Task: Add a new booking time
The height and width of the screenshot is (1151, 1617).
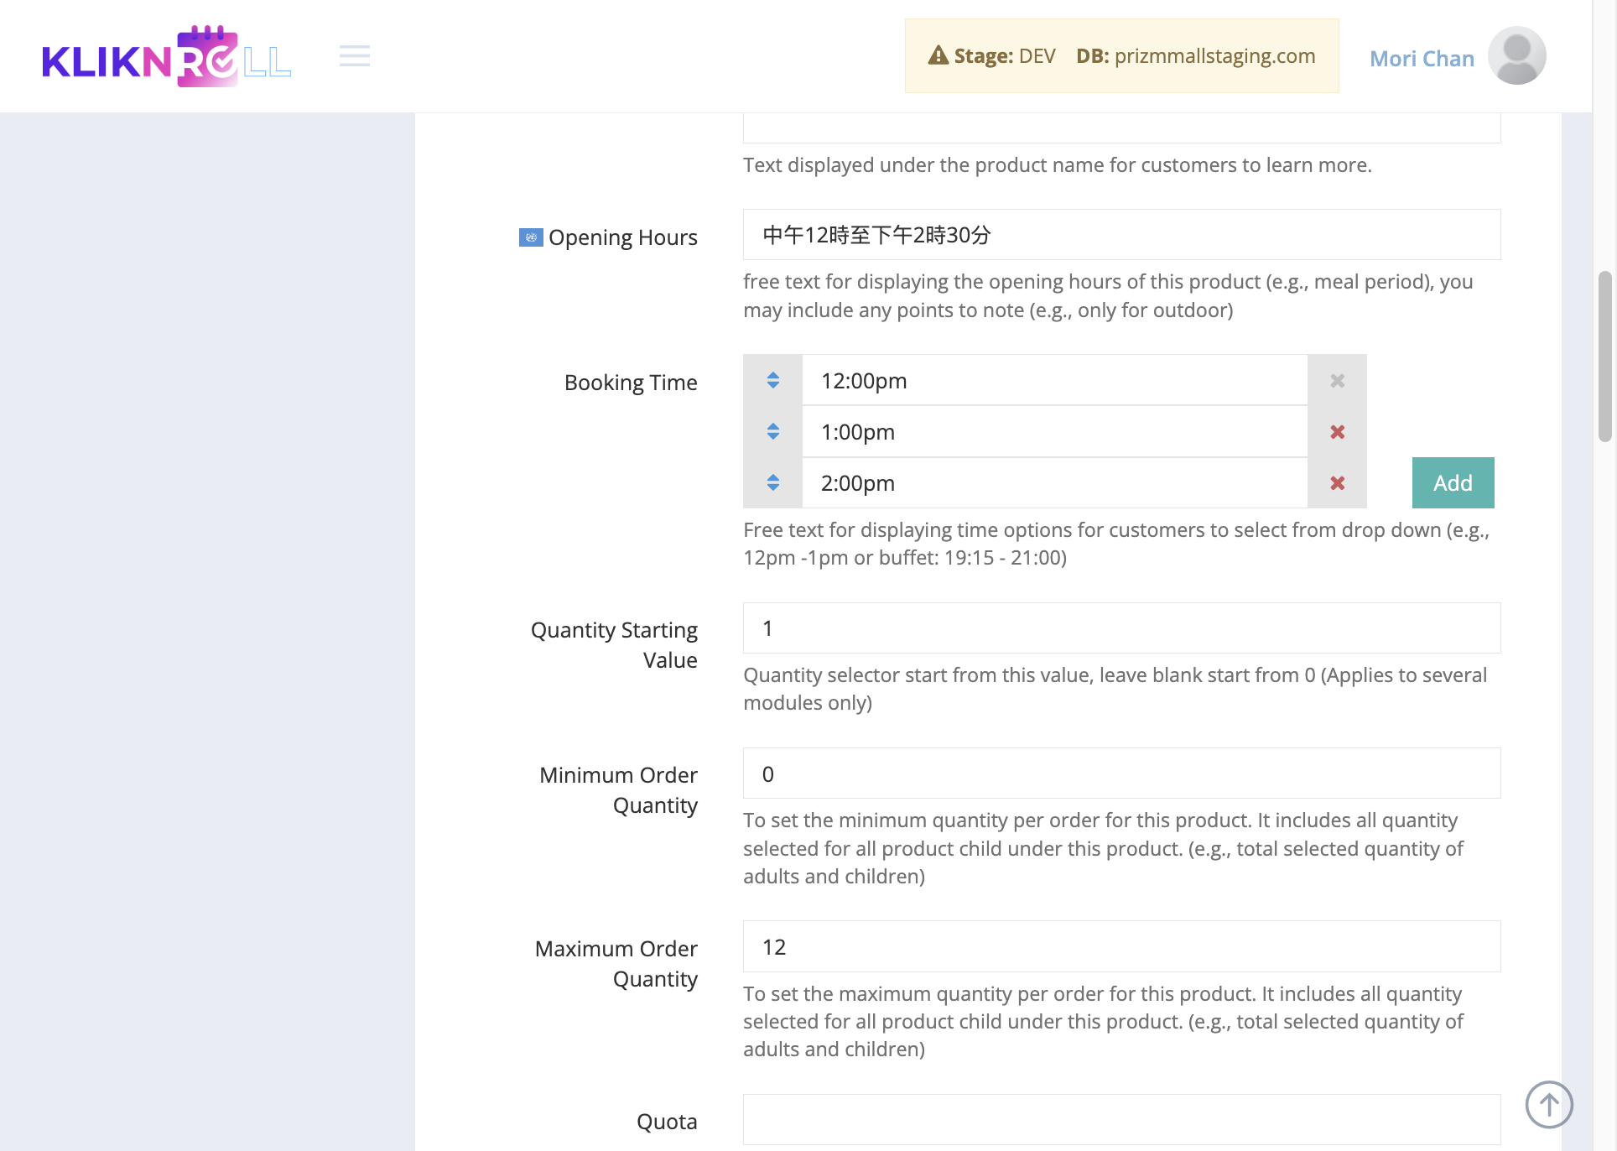Action: (x=1453, y=483)
